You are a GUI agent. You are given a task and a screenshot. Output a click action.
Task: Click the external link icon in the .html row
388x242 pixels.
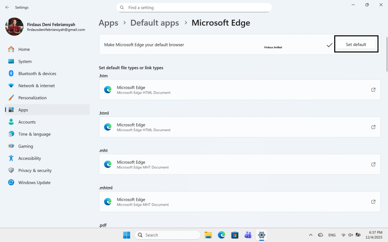click(x=373, y=127)
